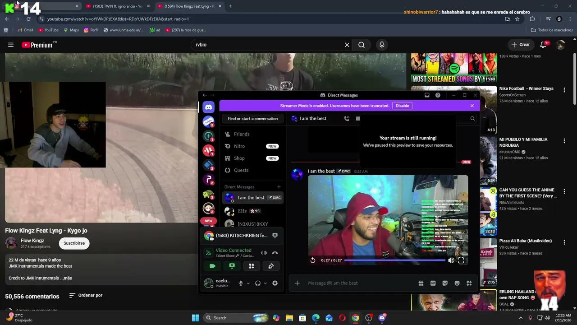
Task: Subscribe to Flow Kingz with Suscribirse
Action: pos(74,243)
